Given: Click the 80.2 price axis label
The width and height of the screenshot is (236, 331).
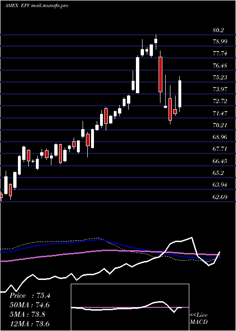Looking at the screenshot, I should click(x=218, y=30).
